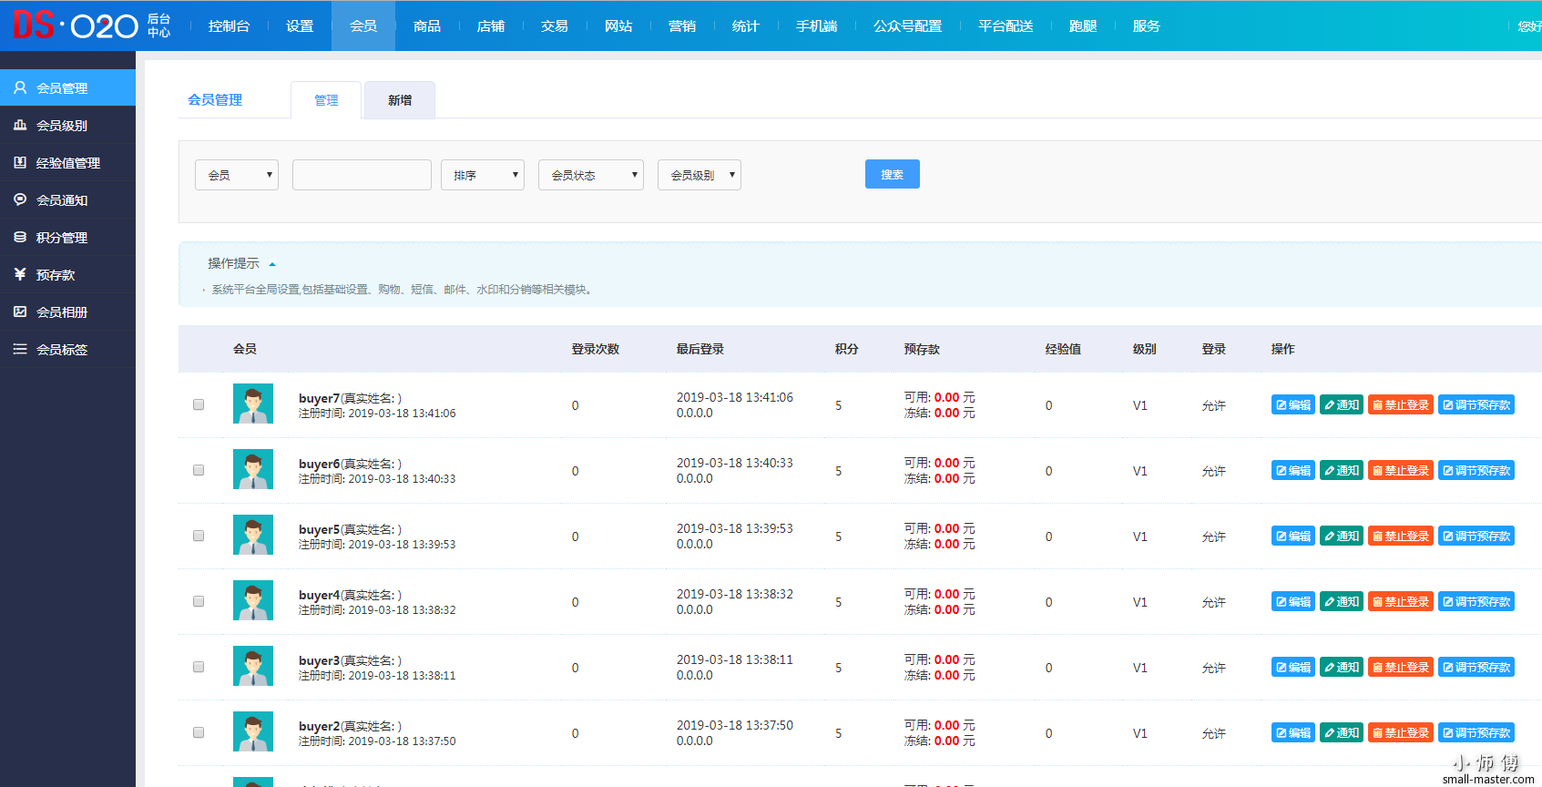Ban buyer4 login with 禁止登录
This screenshot has height=787, width=1542.
click(x=1401, y=601)
